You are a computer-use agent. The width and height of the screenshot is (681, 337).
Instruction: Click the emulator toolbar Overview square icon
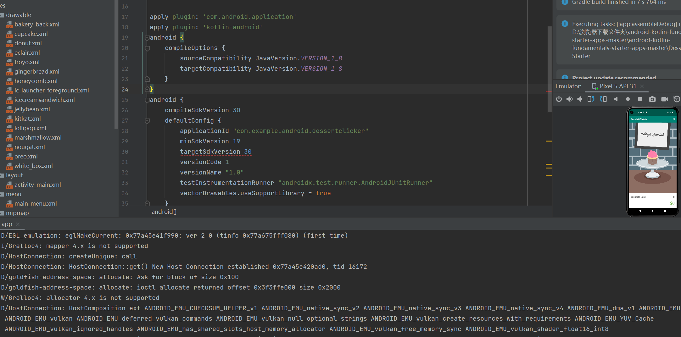(640, 99)
